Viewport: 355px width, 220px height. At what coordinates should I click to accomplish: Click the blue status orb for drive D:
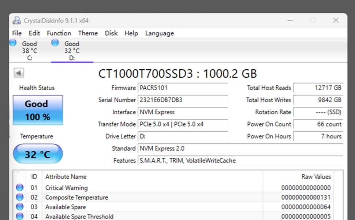pos(55,43)
